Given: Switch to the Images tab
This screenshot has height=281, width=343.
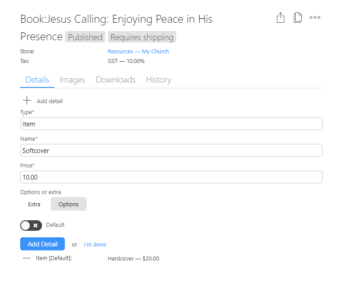Looking at the screenshot, I should (72, 80).
